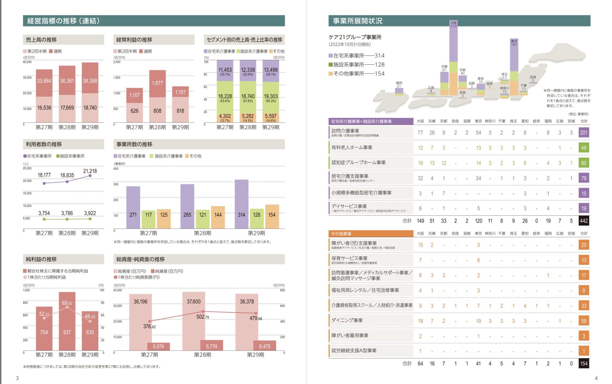
Task: Click the セグメント別の売上高・売上比率の推移 title
Action: tap(244, 40)
